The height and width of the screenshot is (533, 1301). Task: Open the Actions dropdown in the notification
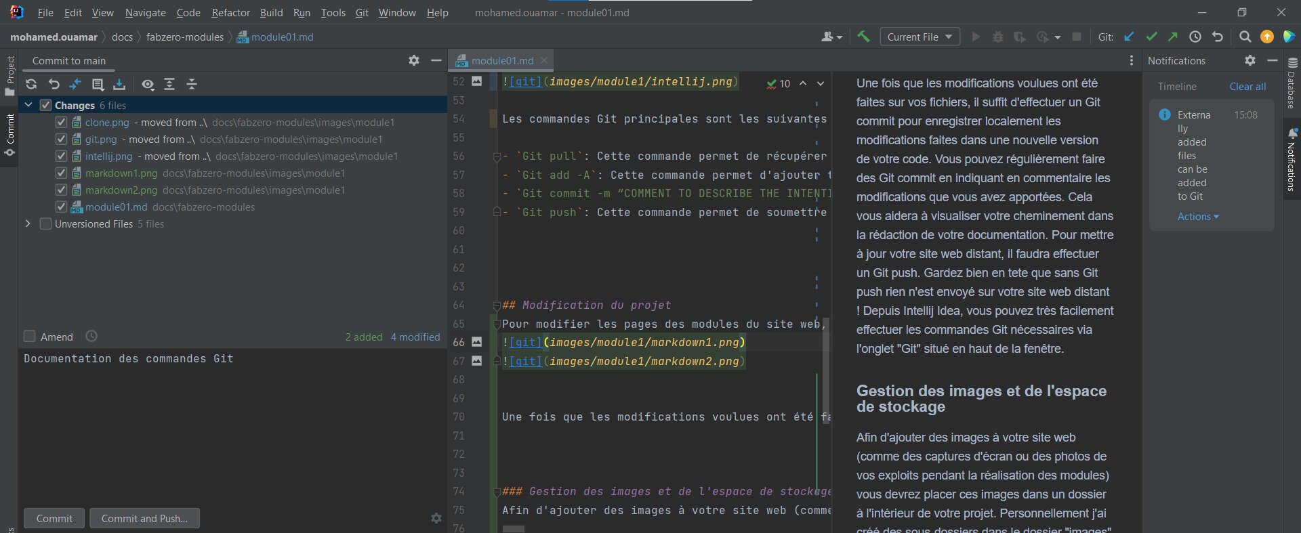coord(1198,217)
